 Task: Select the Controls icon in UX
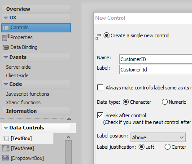6,28
